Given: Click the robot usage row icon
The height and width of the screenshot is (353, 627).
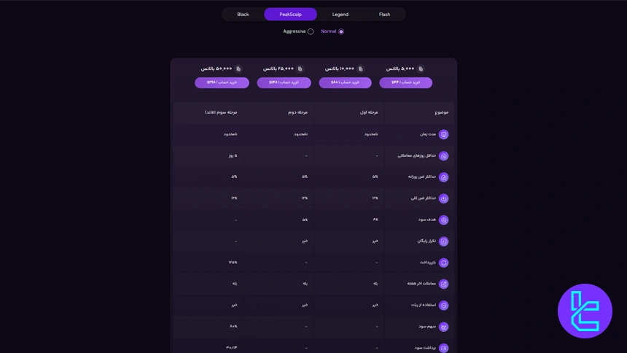Looking at the screenshot, I should coord(443,306).
